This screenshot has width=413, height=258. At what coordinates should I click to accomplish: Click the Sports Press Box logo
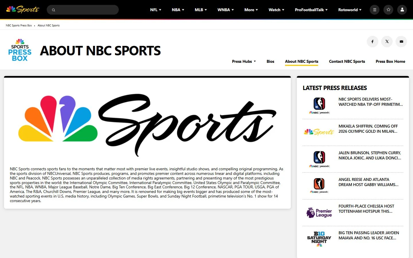20,50
